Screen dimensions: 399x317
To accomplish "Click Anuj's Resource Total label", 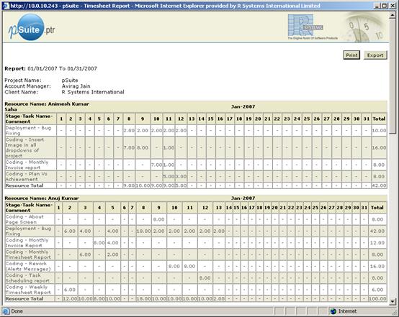I will (x=24, y=299).
